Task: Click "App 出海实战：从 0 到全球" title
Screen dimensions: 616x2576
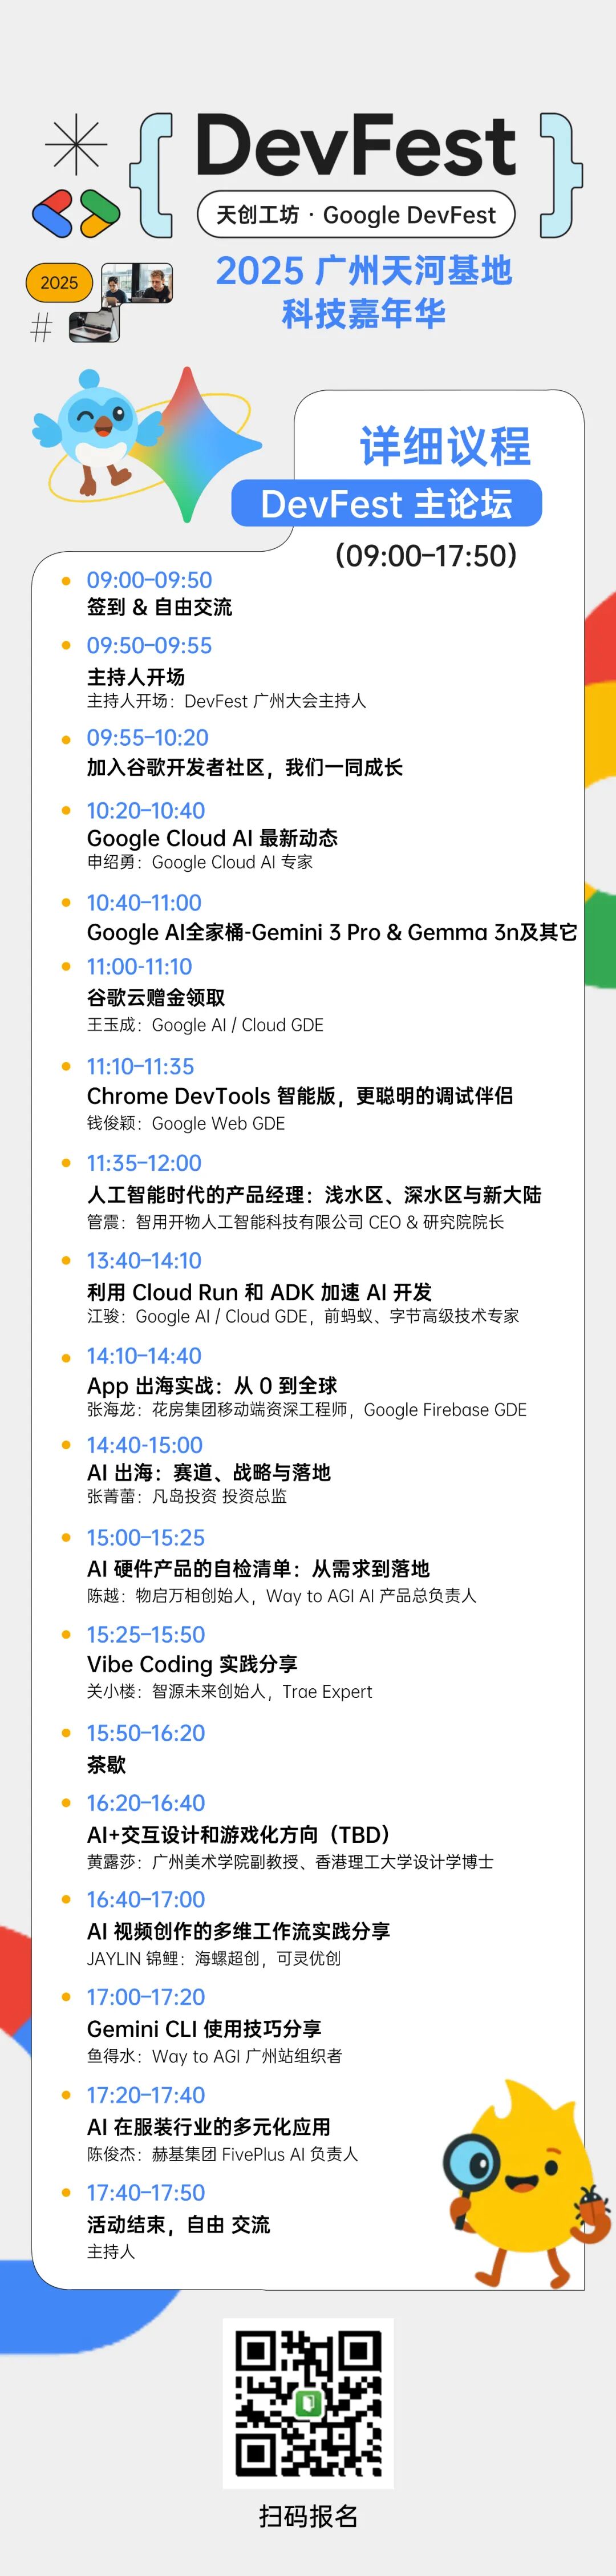Action: coord(212,1385)
